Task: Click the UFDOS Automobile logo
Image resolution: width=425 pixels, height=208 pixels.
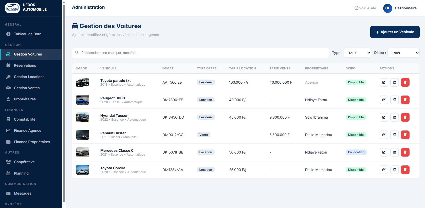Action: pos(12,8)
